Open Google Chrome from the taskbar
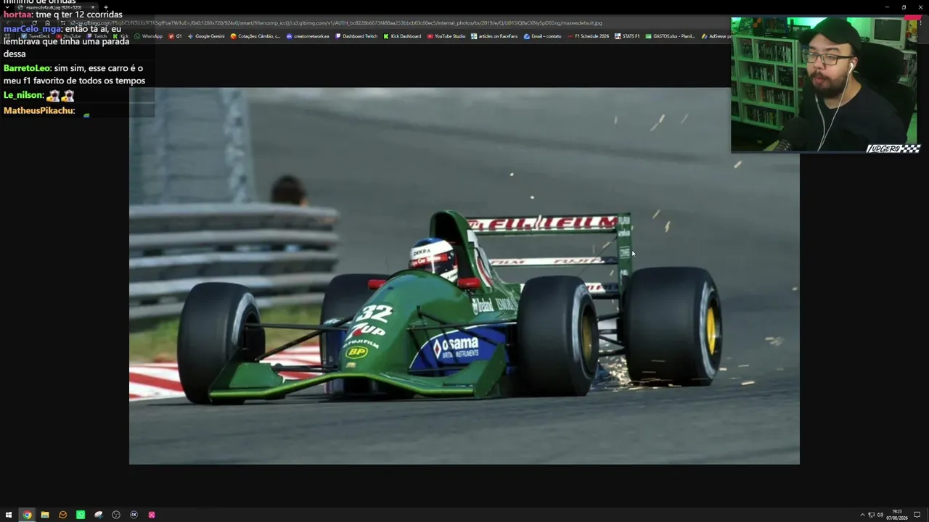 (27, 515)
